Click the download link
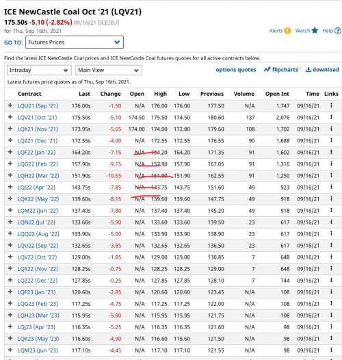342x360 pixels. pos(322,70)
